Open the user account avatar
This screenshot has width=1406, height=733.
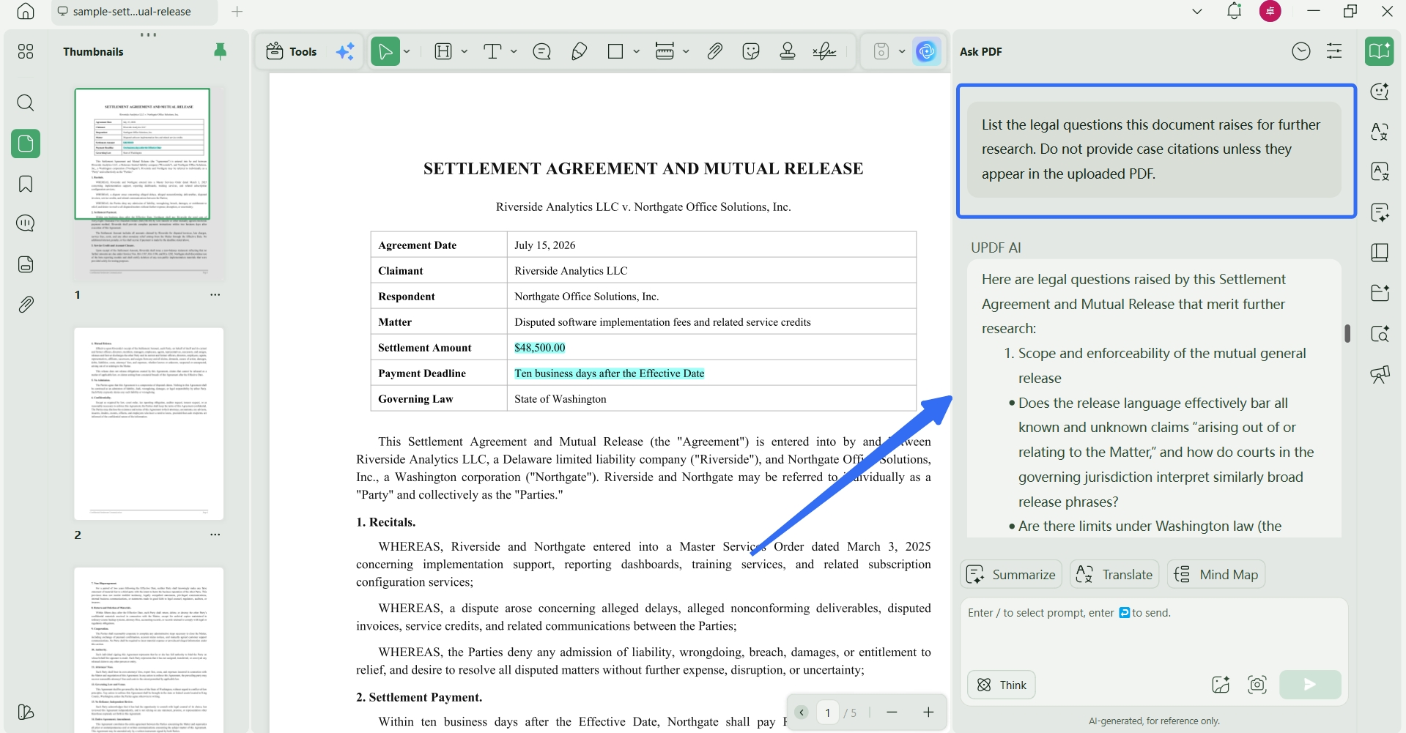pyautogui.click(x=1270, y=11)
